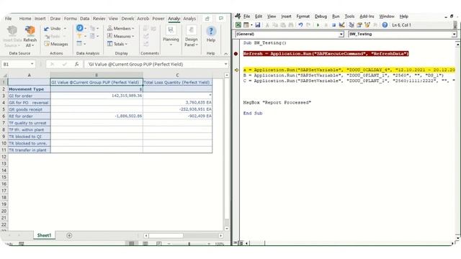Screen dimensions: 461x259
Task: Open the BW_Testing procedure dropdown
Action: pos(455,35)
